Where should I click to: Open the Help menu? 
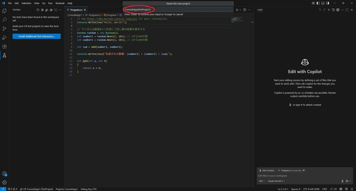point(70,3)
